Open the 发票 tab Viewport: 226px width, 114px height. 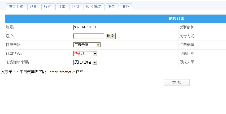click(x=112, y=7)
